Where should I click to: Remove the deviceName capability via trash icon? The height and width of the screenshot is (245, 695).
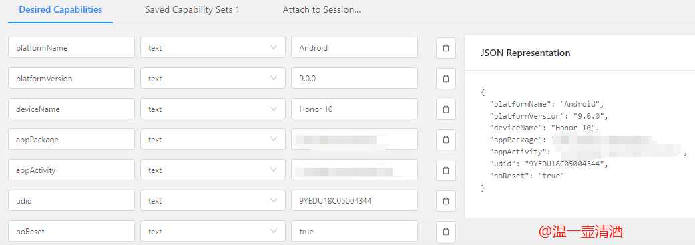[x=446, y=109]
